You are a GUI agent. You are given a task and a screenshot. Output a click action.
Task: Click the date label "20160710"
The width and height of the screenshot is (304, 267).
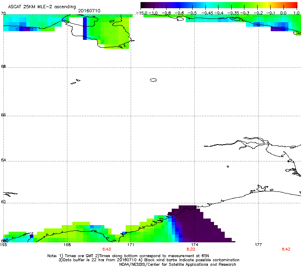89,11
